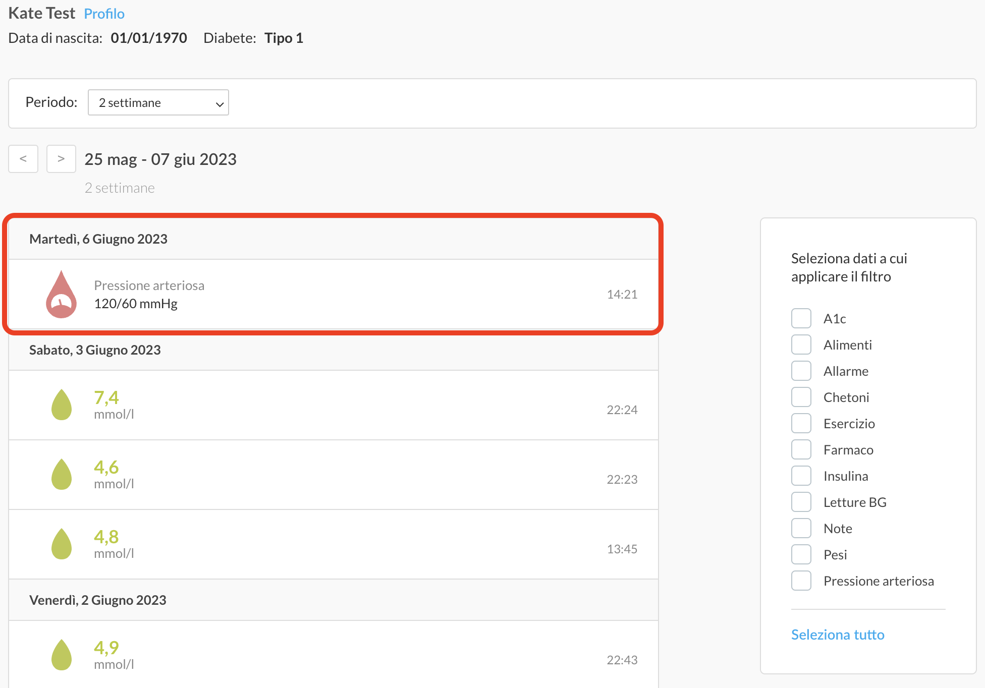
Task: Click the Sabato, 3 Giugno 2023 header
Action: point(334,350)
